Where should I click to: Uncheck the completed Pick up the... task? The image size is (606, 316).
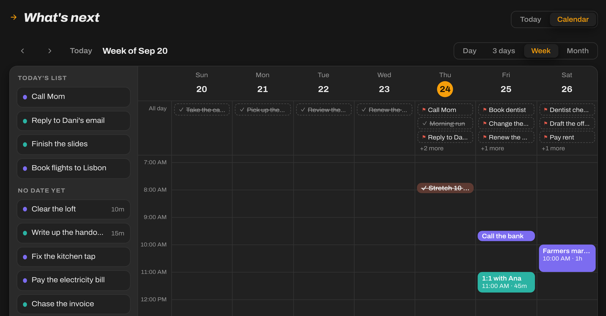242,110
